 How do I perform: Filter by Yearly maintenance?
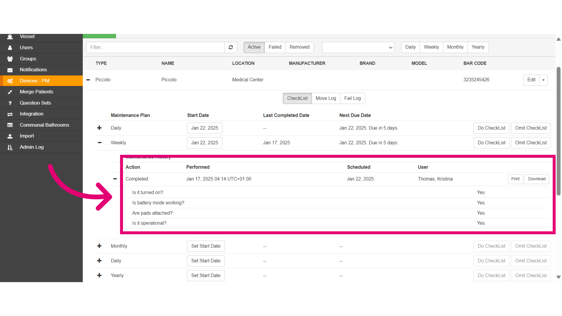[x=478, y=47]
